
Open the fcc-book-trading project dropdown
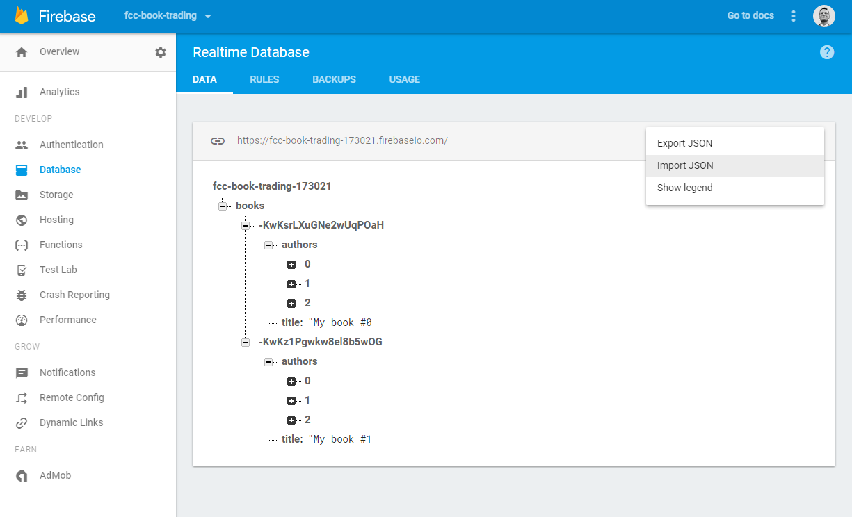click(x=168, y=15)
